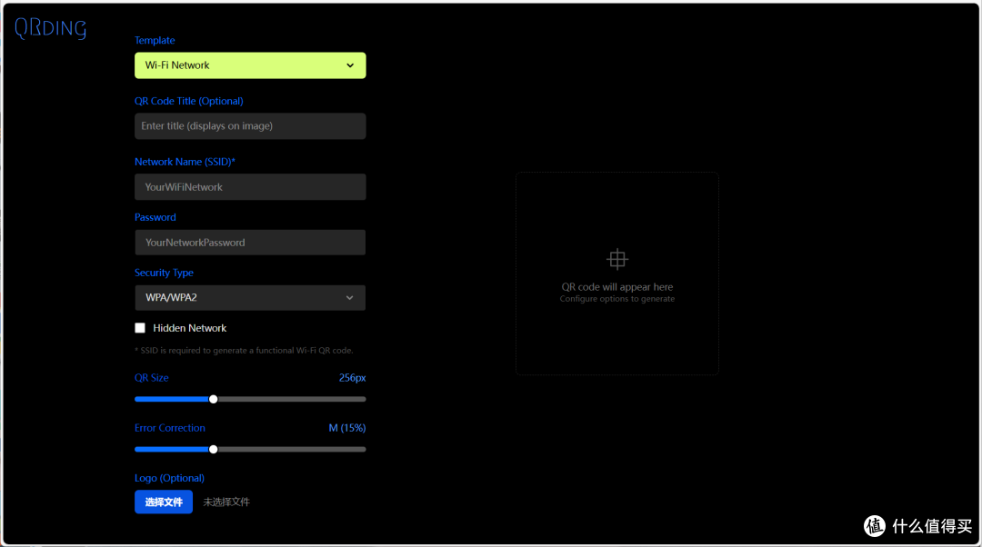Screen dimensions: 982x547
Task: Click the Logo (Optional) label
Action: (169, 478)
